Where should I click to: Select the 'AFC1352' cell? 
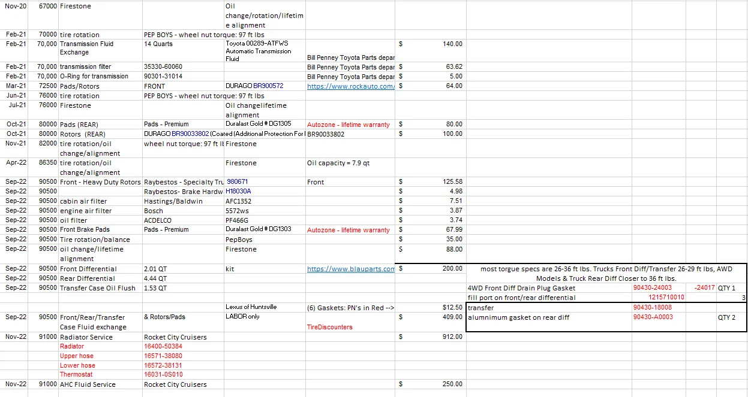[265, 201]
